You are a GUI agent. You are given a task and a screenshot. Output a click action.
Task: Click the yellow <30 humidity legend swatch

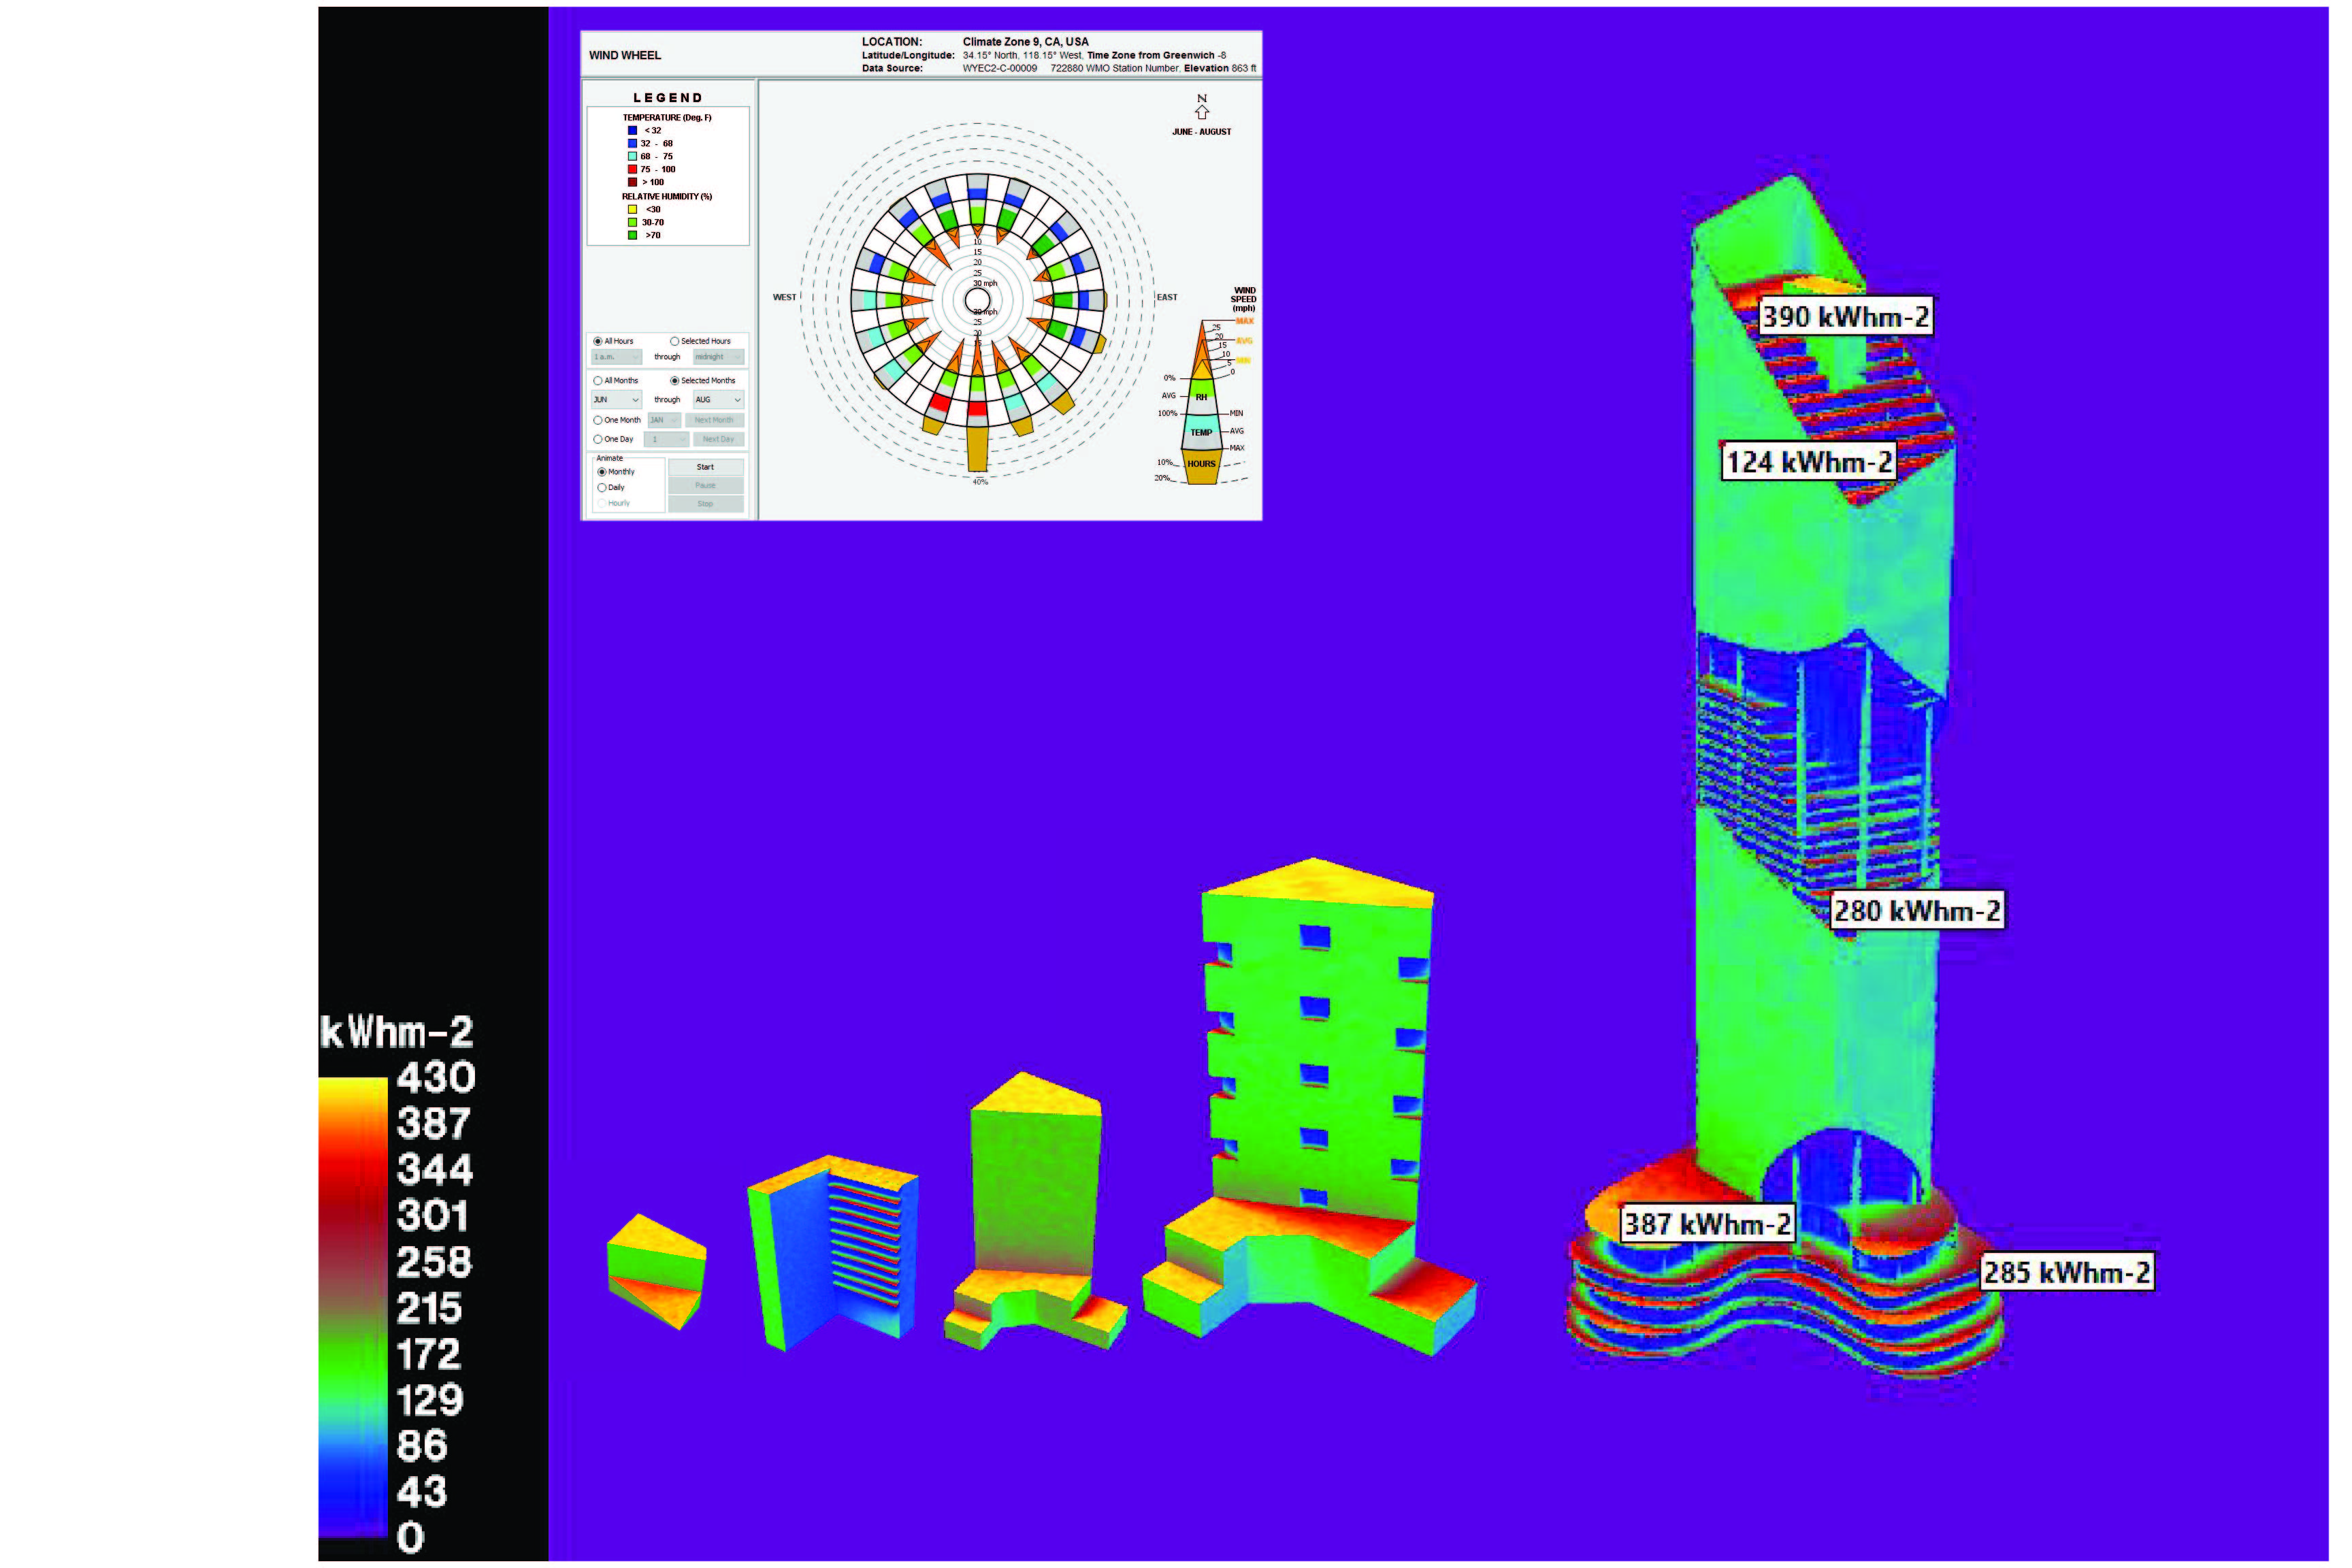pyautogui.click(x=632, y=209)
